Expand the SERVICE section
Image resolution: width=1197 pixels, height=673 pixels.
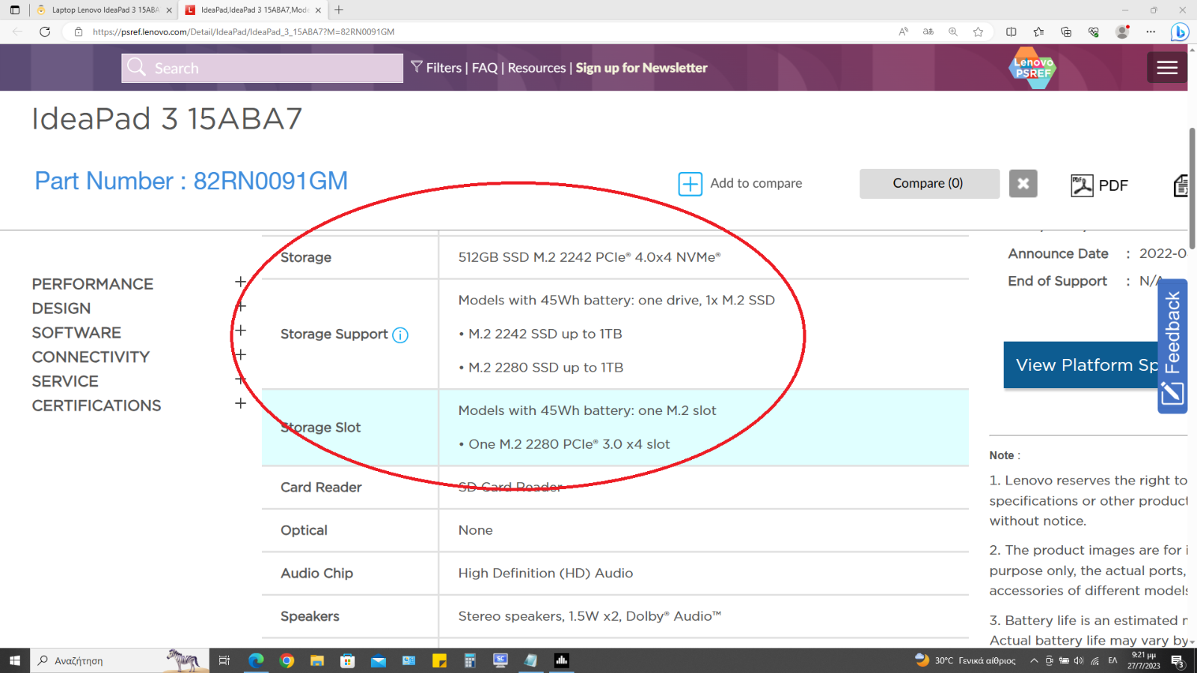(x=240, y=379)
